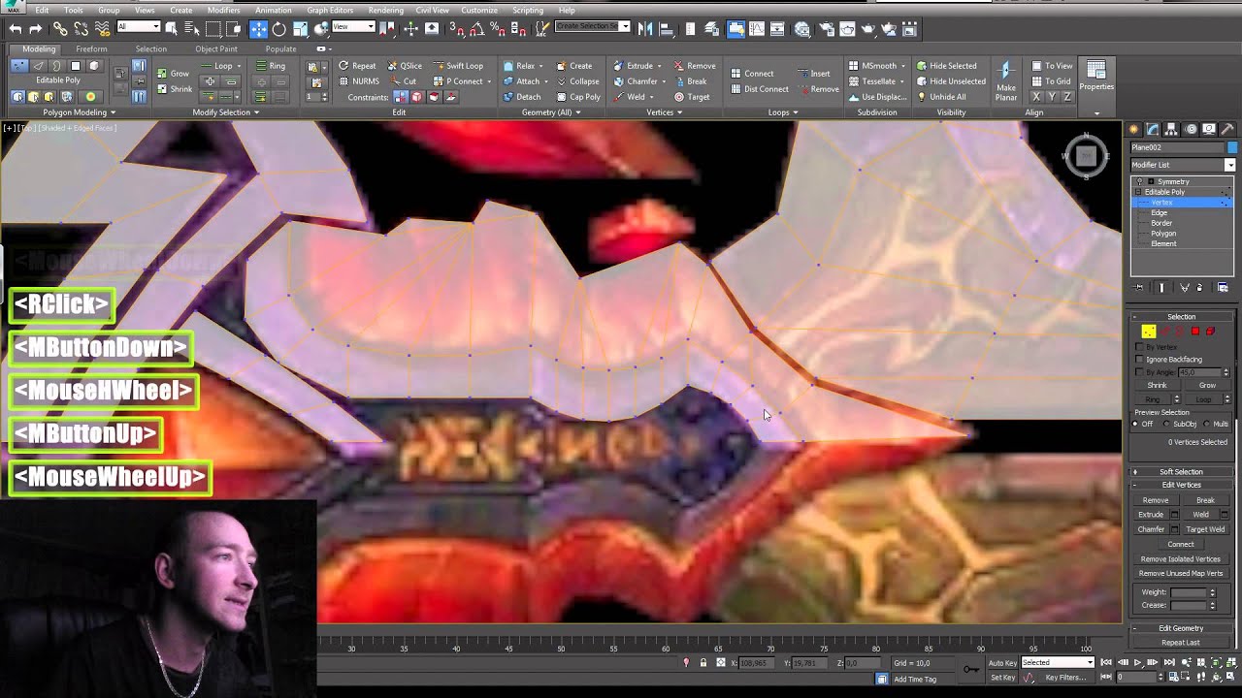
Task: Open the Modify panel tab icon
Action: coord(1153,129)
